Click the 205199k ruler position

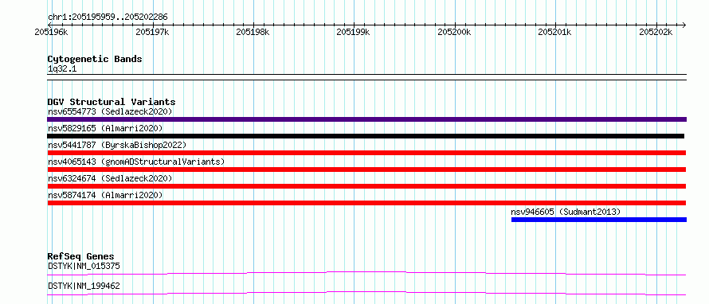point(354,32)
